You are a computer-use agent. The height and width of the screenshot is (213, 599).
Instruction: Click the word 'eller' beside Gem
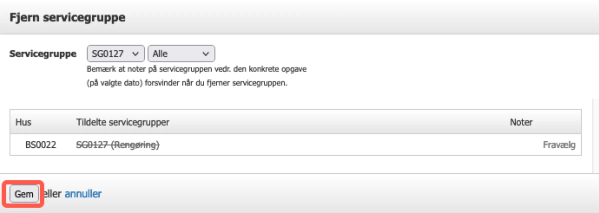pos(53,194)
